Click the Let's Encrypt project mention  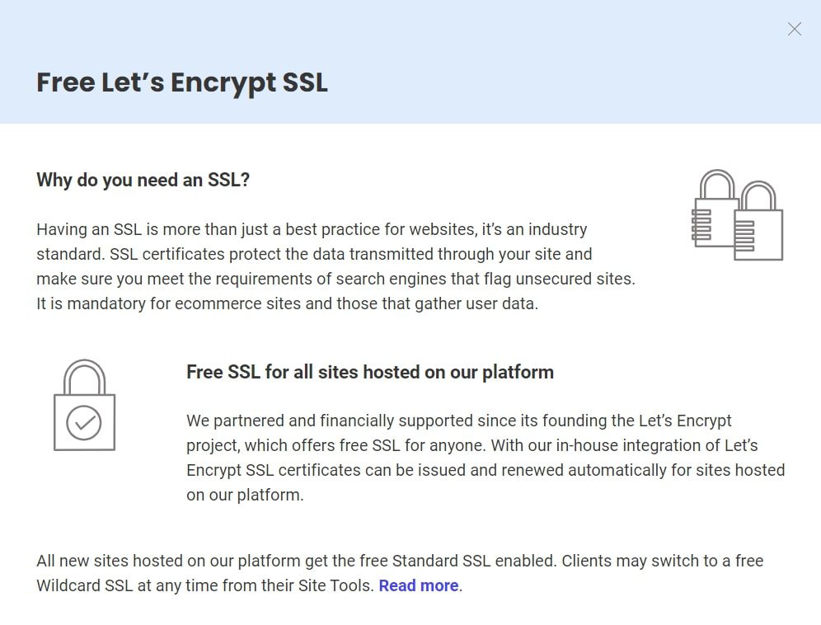(x=683, y=421)
